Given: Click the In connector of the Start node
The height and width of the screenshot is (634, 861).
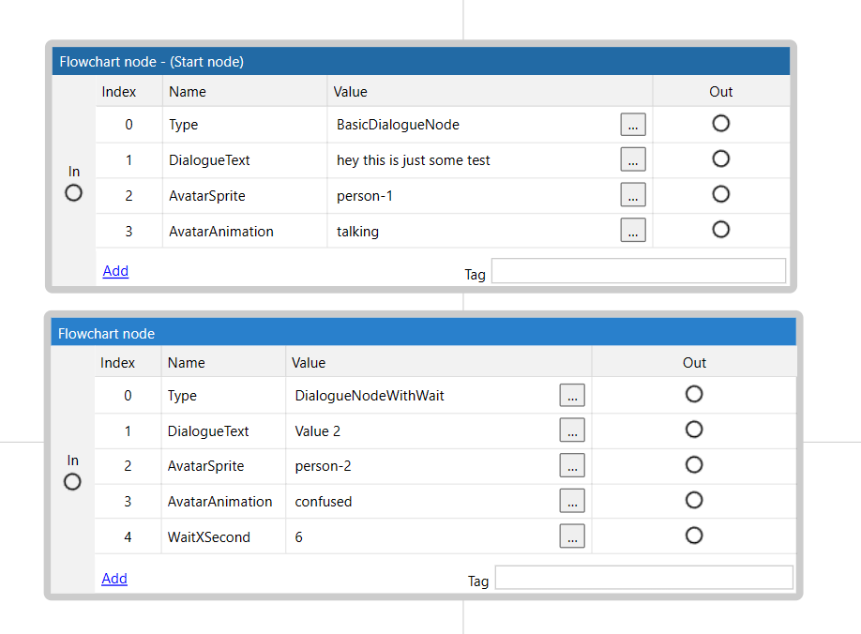Looking at the screenshot, I should 74,193.
